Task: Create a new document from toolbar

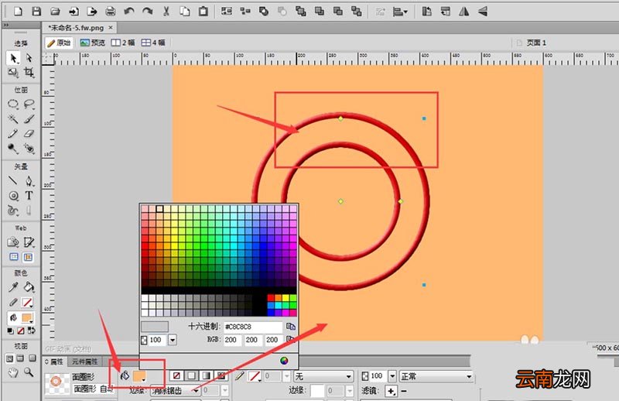Action: pos(18,12)
